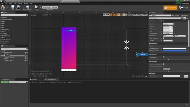Viewport: 190px width, 107px height.
Task: Open the Window menu
Action: pyautogui.click(x=26, y=4)
